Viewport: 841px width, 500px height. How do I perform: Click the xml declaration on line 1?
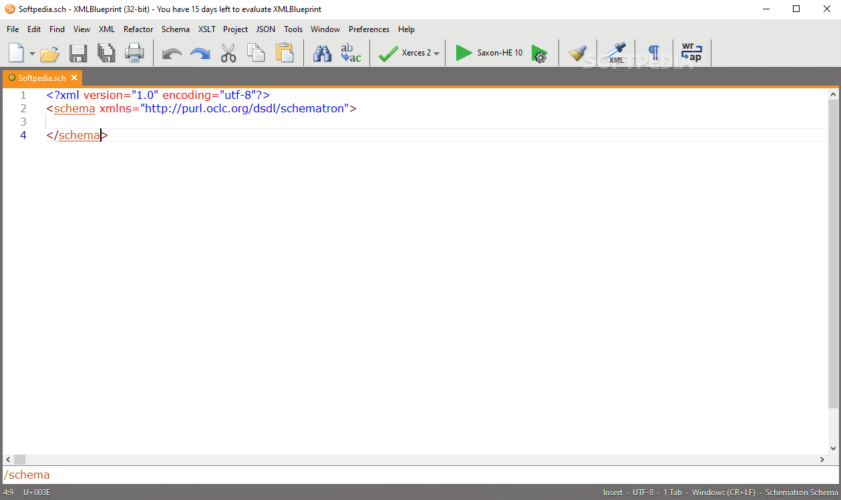tap(158, 96)
